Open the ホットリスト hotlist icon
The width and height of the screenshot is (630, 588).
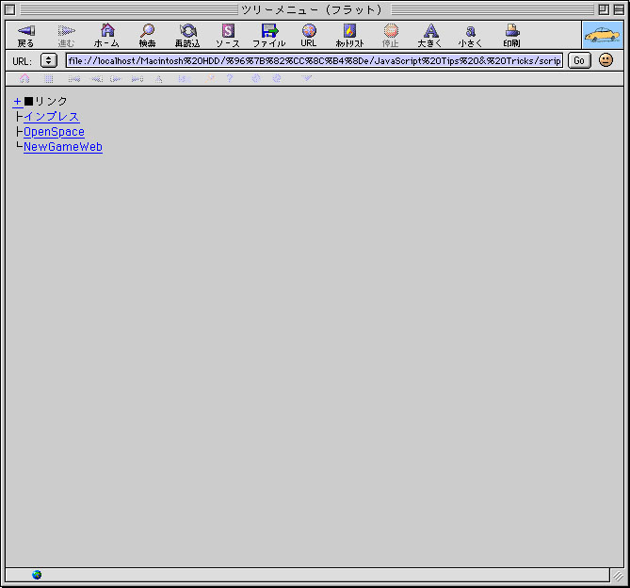pyautogui.click(x=349, y=30)
